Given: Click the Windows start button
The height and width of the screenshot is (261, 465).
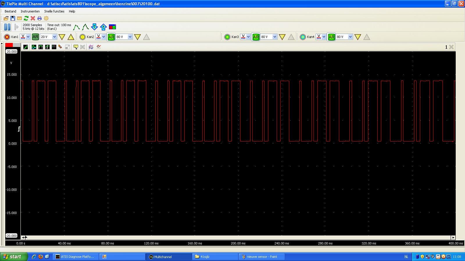Looking at the screenshot, I should point(13,257).
